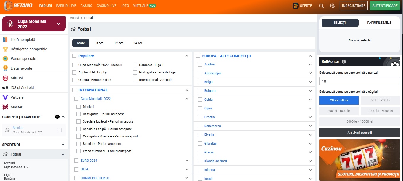Screen dimensions: 403x181
Task: Edit the bet amount input field
Action: coord(360,81)
